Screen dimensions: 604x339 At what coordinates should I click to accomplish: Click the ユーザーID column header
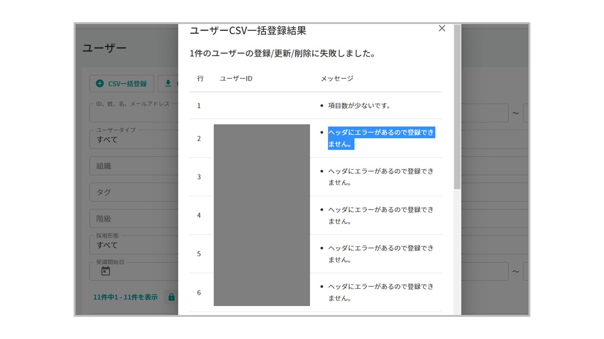coord(236,78)
